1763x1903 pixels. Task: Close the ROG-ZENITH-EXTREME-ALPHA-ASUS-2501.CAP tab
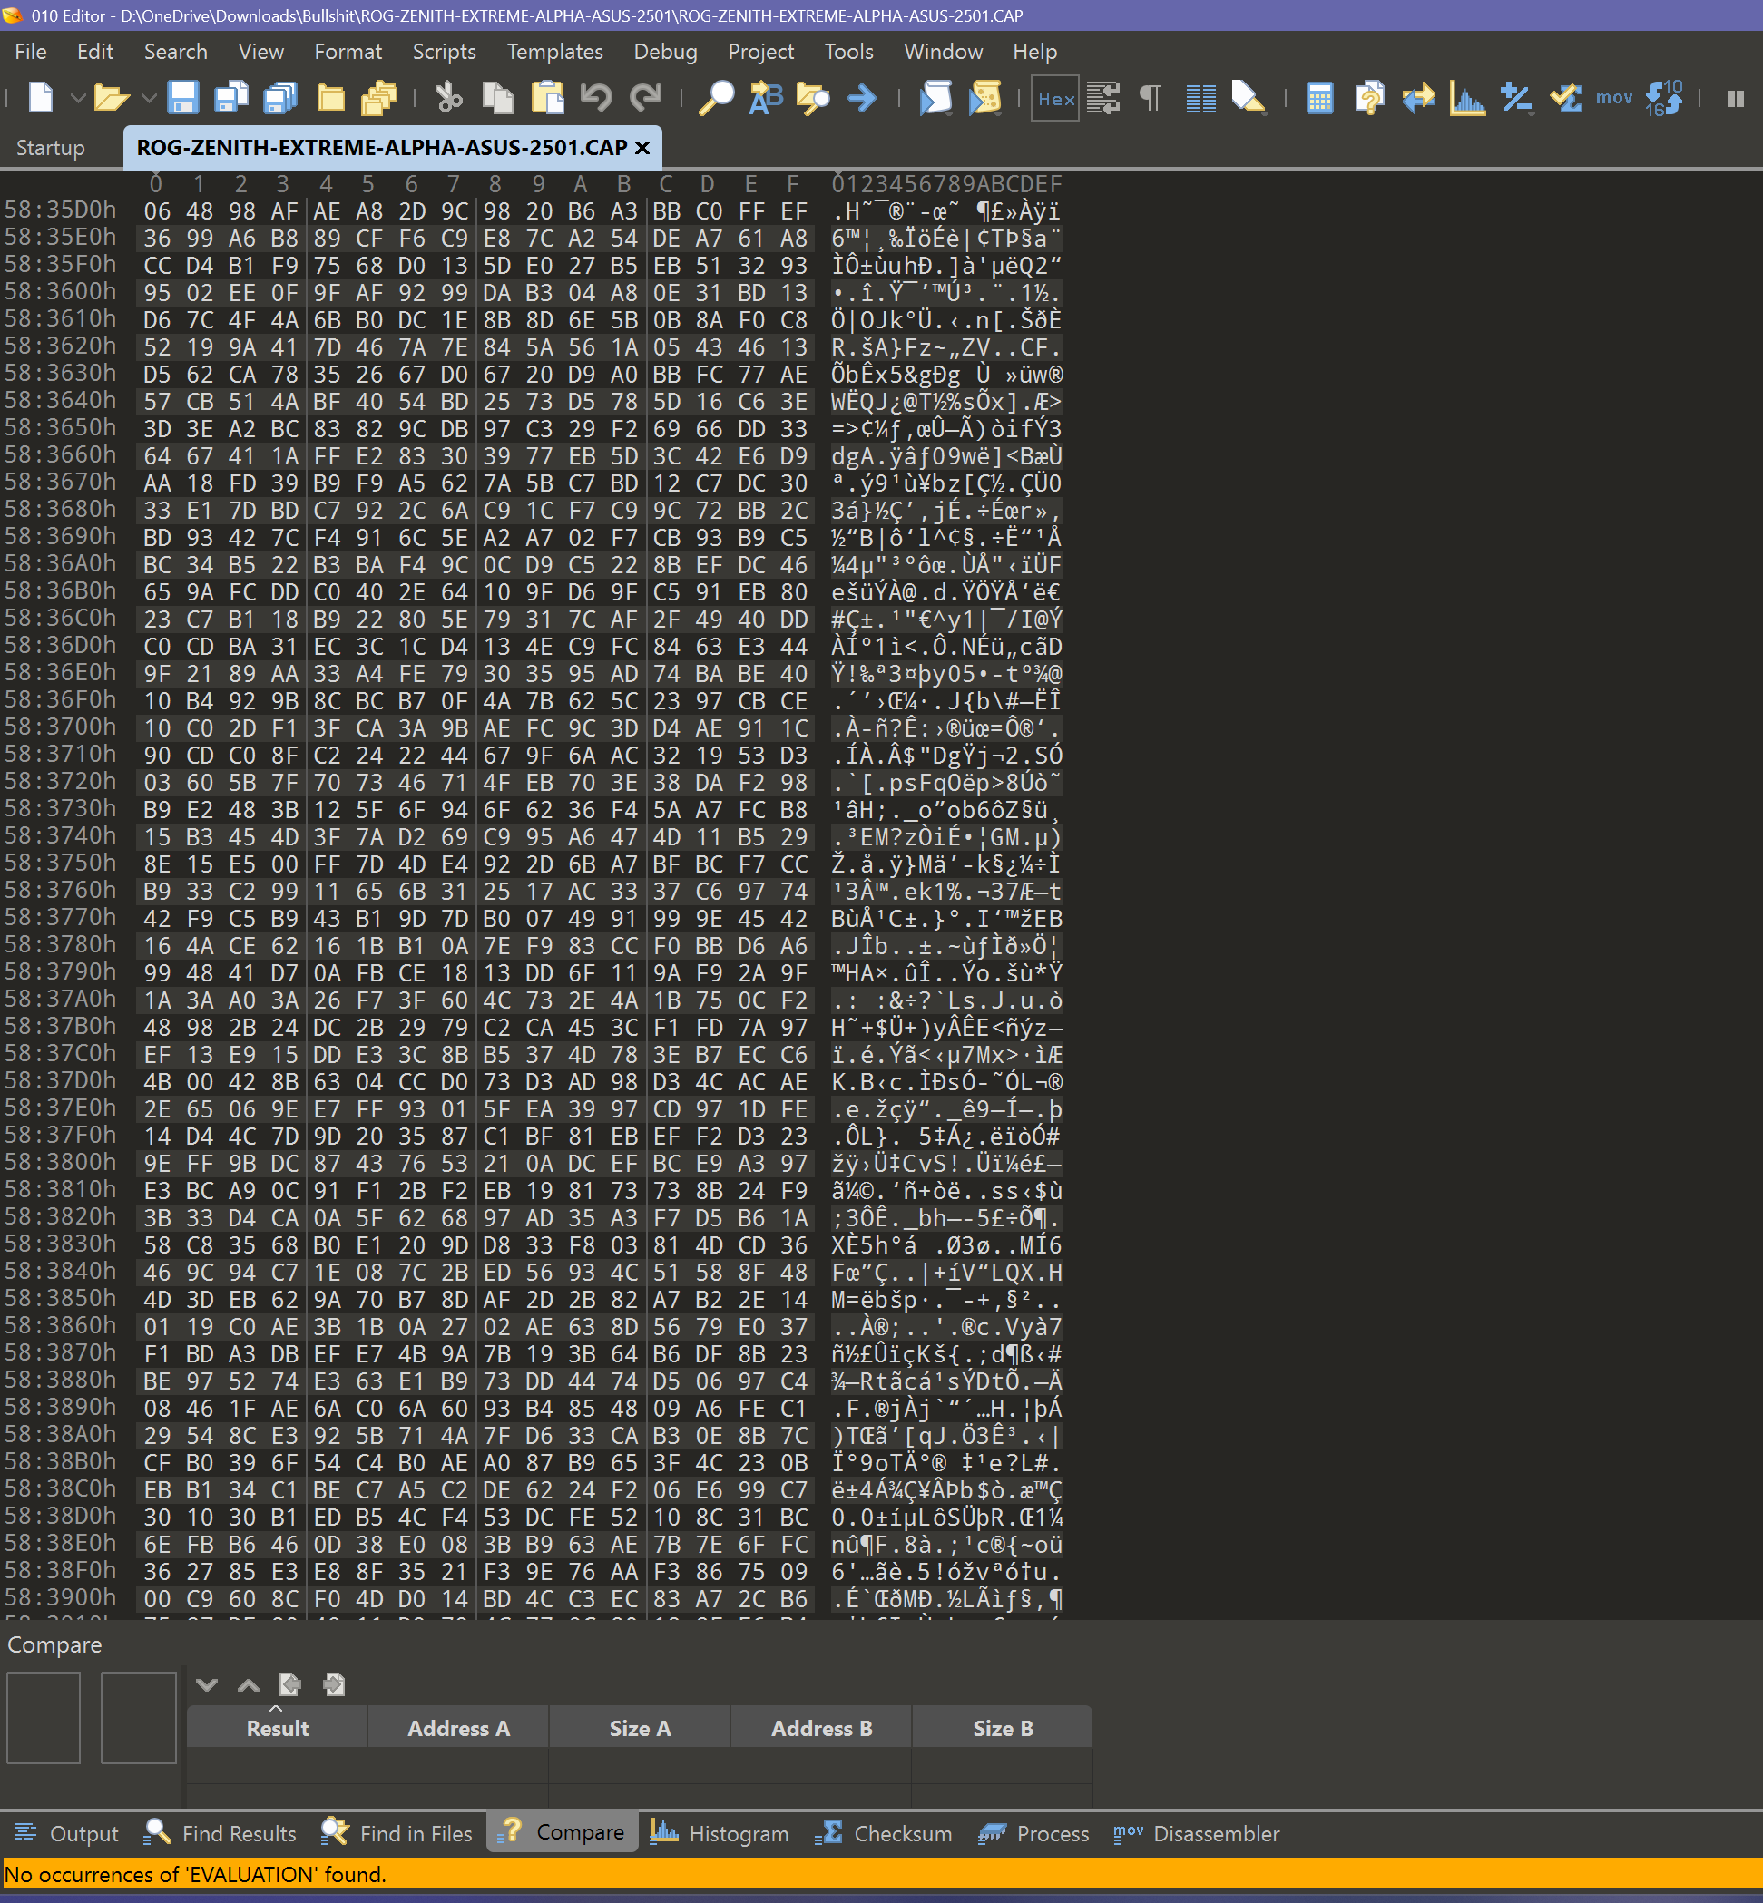(642, 148)
